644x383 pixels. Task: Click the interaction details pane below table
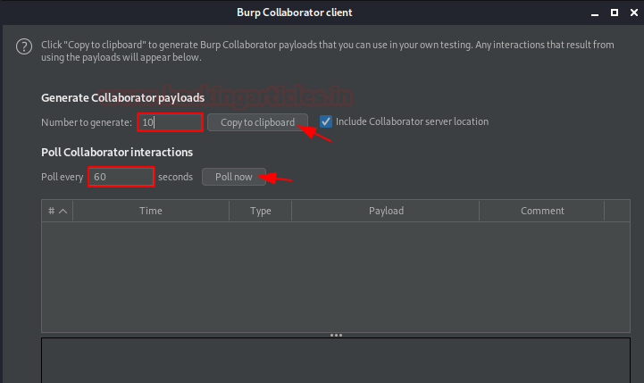(x=336, y=361)
